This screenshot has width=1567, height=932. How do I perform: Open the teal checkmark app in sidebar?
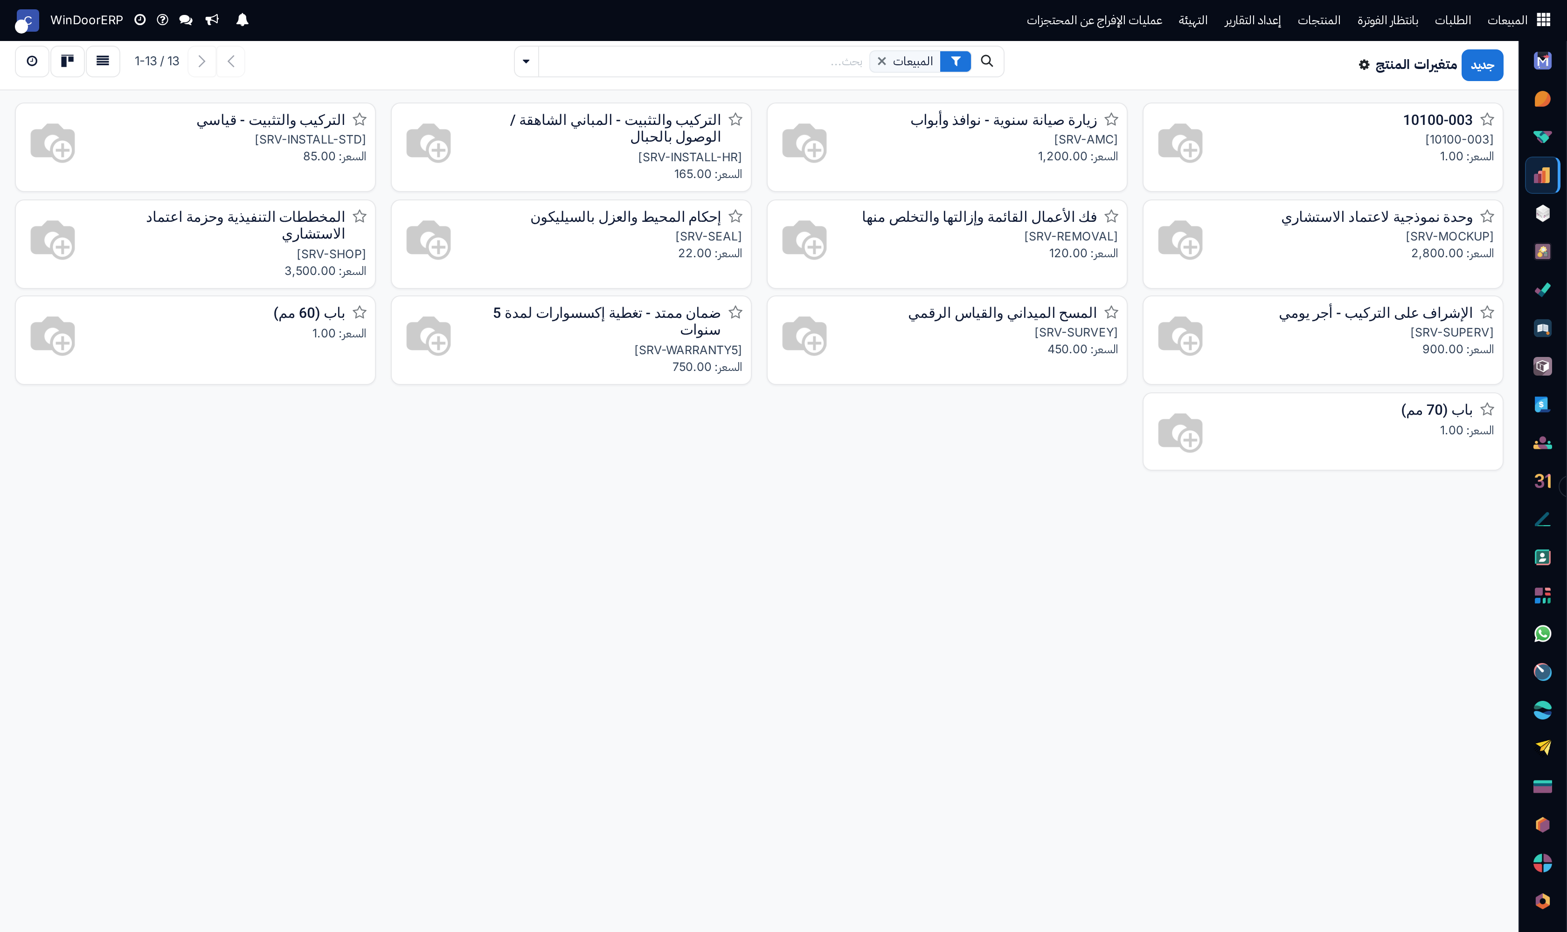pos(1542,289)
